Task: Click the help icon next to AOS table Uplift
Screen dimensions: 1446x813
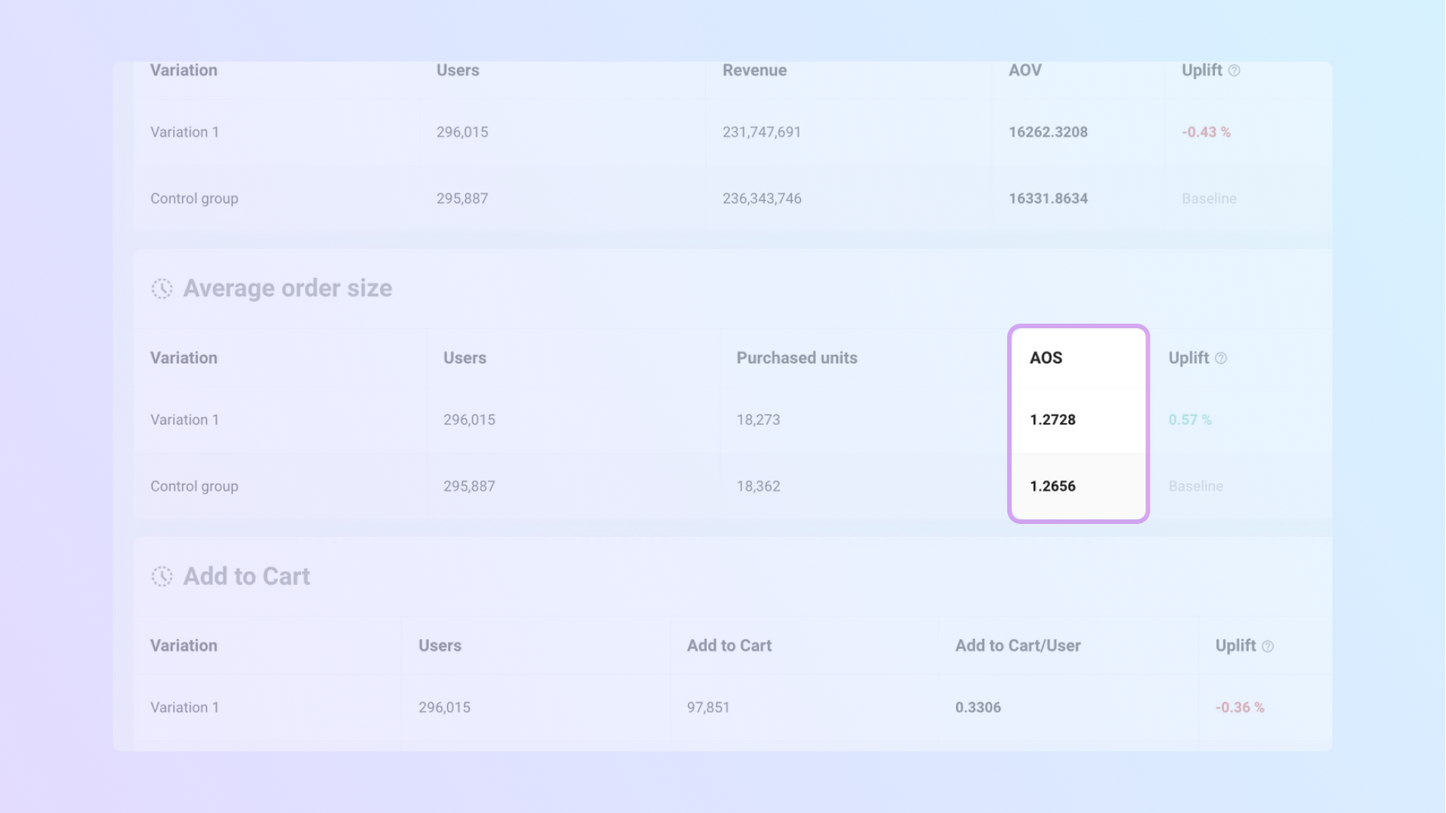Action: pyautogui.click(x=1221, y=358)
